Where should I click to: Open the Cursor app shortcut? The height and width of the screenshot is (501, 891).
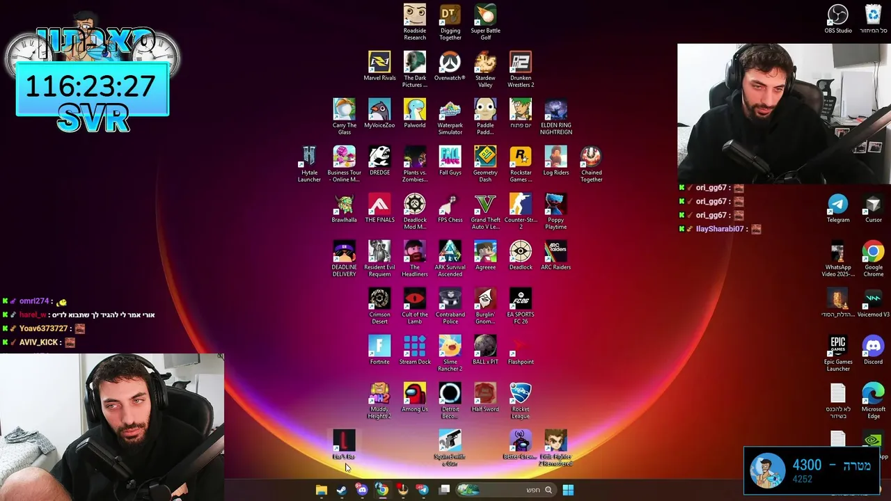874,208
